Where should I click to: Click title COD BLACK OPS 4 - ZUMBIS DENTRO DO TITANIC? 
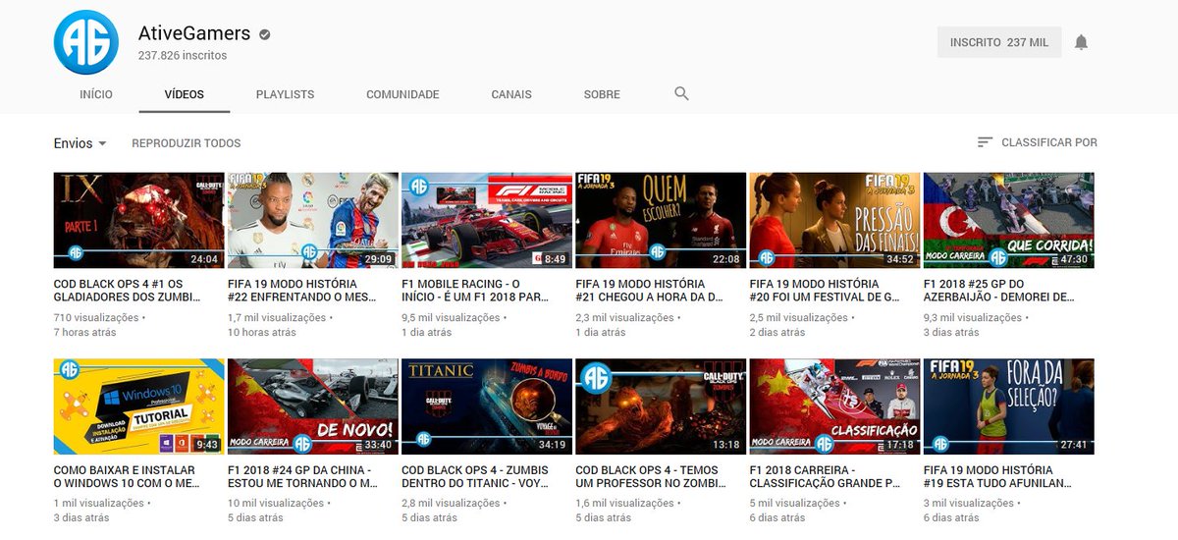click(475, 477)
